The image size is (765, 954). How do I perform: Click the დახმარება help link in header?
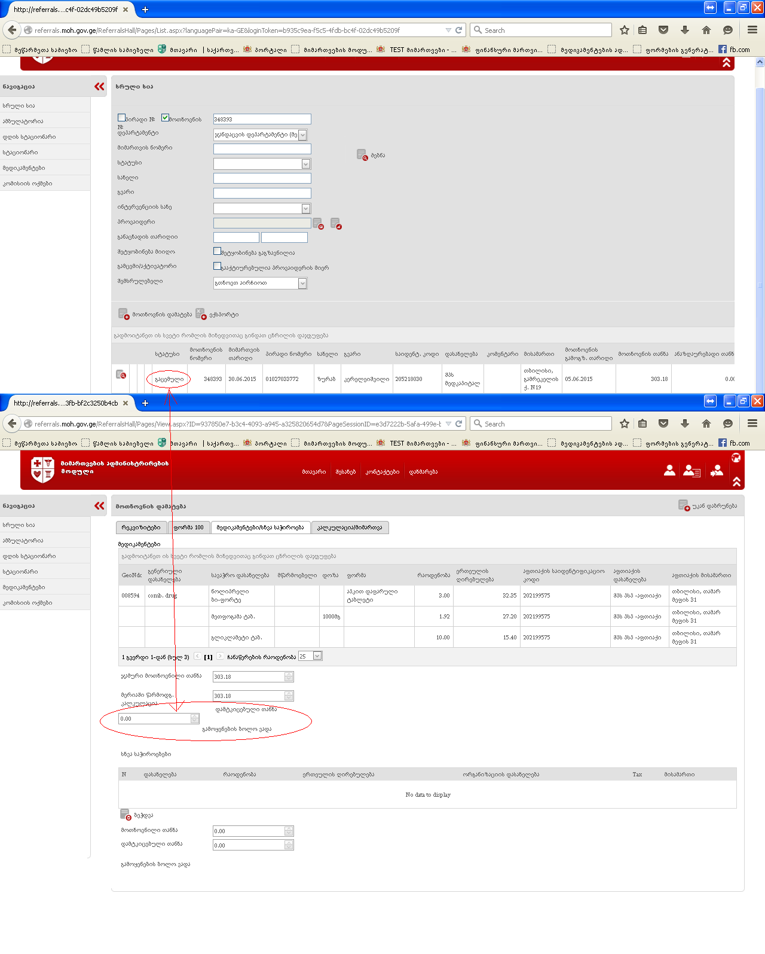pyautogui.click(x=423, y=472)
